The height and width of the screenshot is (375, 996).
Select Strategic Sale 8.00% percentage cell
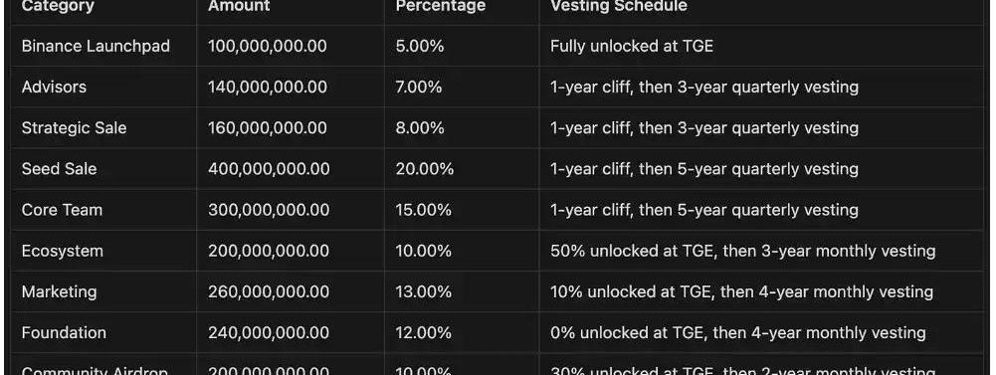point(419,128)
